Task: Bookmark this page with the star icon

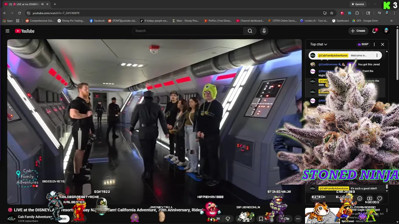Action: (332, 13)
